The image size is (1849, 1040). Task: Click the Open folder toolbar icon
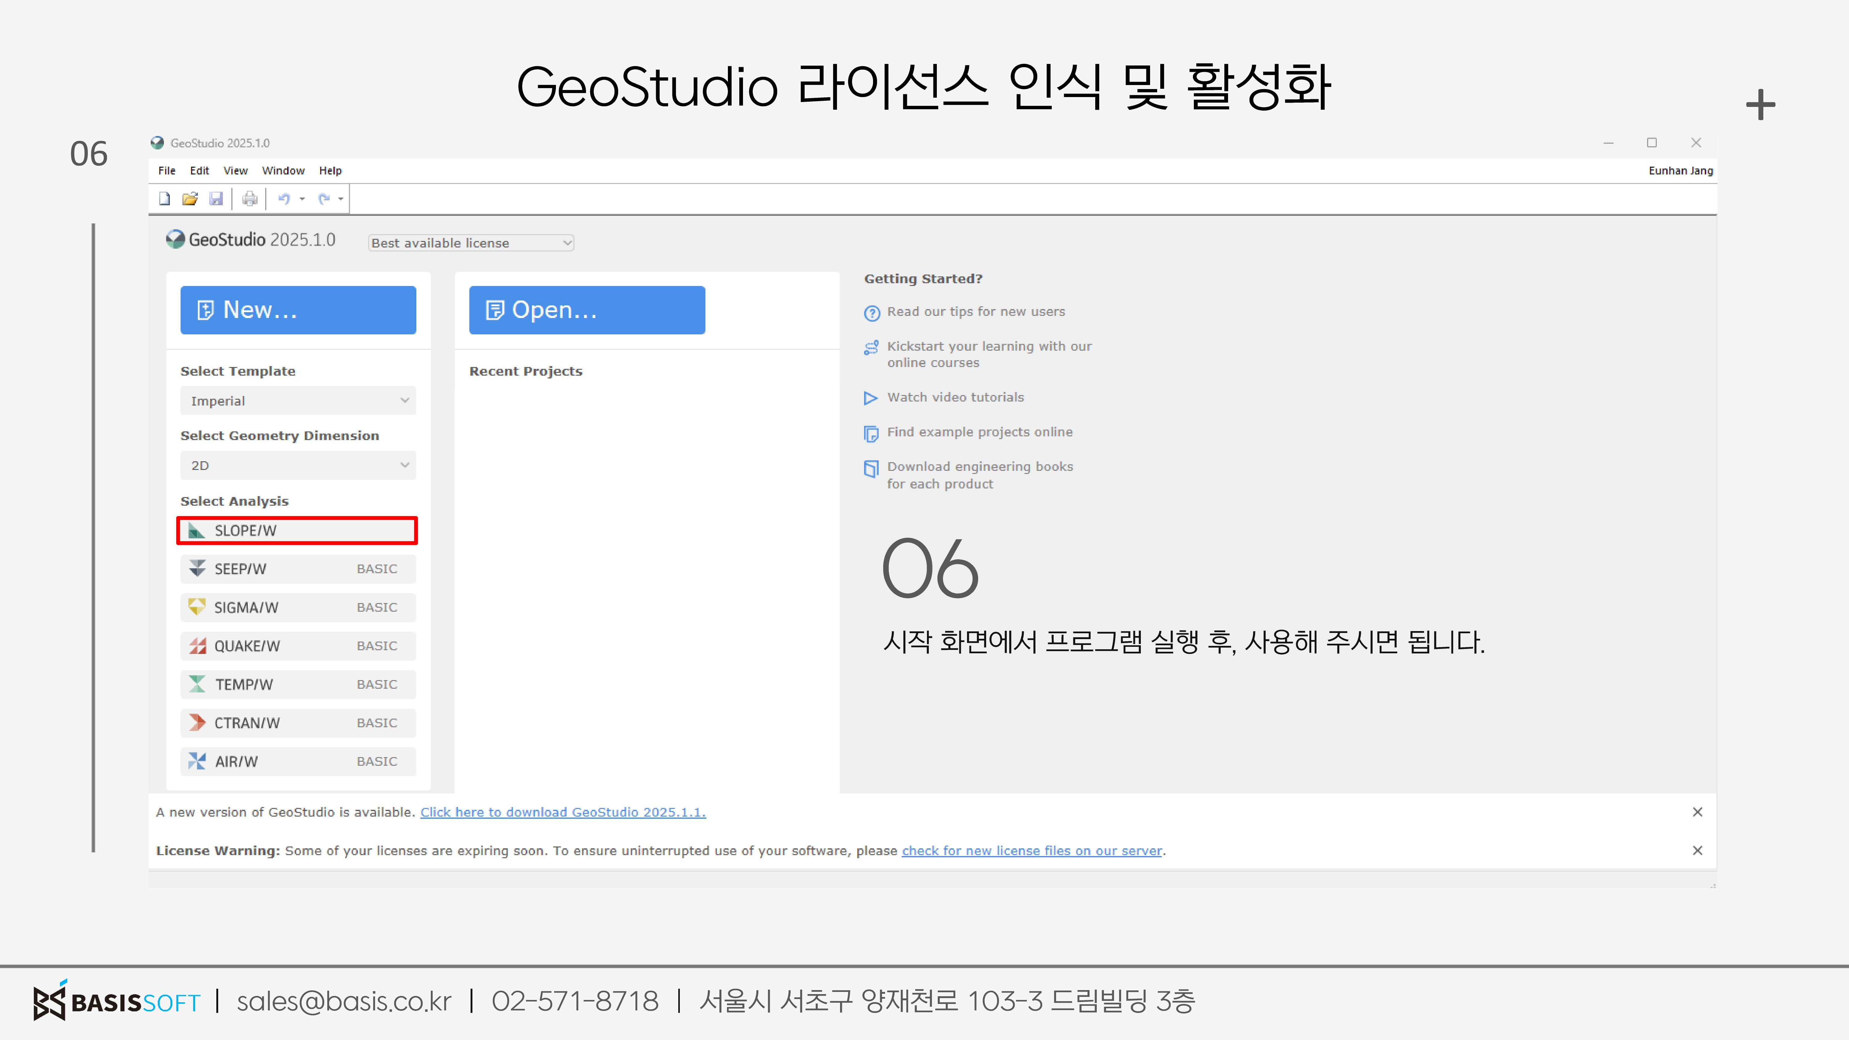coord(190,199)
